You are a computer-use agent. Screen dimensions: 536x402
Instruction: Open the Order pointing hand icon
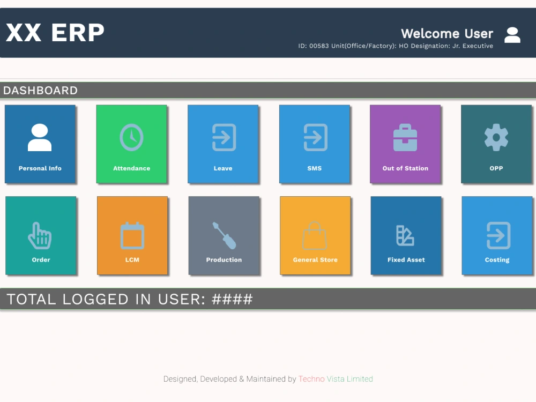tap(40, 235)
